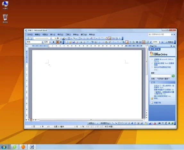Open the 格式 (Format) menu
The height and width of the screenshot is (150, 184).
[60, 34]
